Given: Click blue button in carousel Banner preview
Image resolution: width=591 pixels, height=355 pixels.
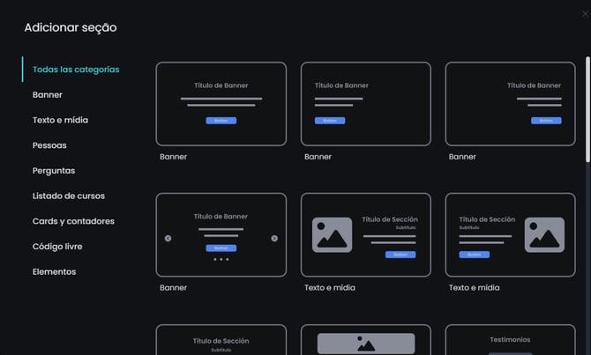Looking at the screenshot, I should 221,248.
